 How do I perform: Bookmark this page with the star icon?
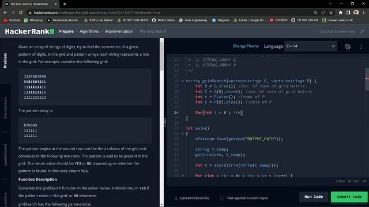pyautogui.click(x=331, y=13)
